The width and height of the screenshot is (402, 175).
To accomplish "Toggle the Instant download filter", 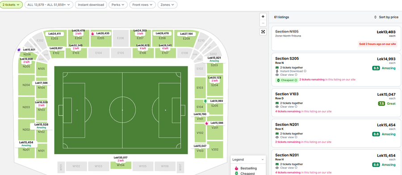I will click(91, 4).
